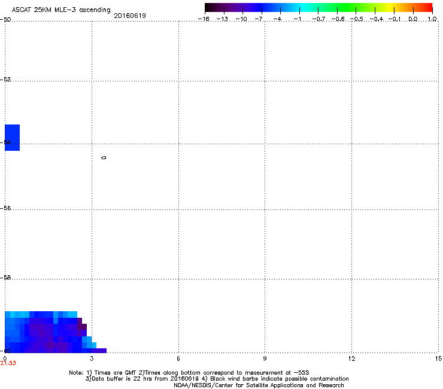This screenshot has height=389, width=443.
Task: Click latitude axis label -54
Action: (5, 142)
